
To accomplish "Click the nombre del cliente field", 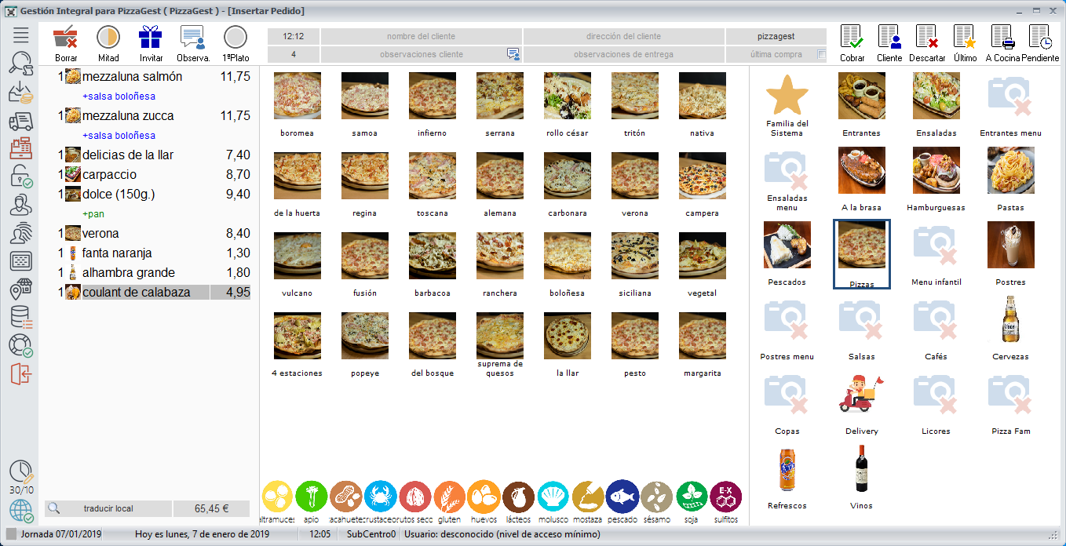I will click(421, 36).
